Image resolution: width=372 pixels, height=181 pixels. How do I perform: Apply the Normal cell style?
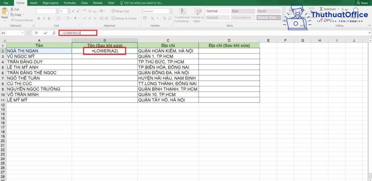click(x=218, y=11)
